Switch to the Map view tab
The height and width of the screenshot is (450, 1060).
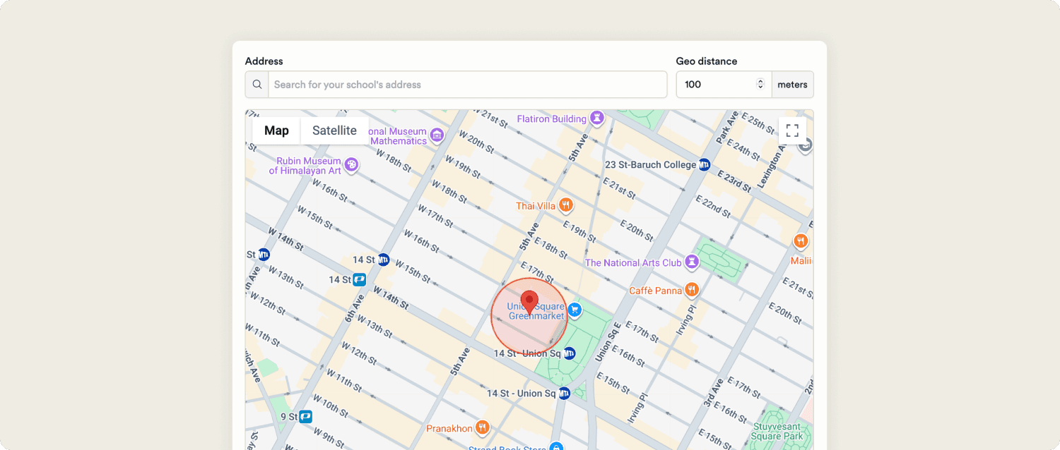click(x=276, y=130)
